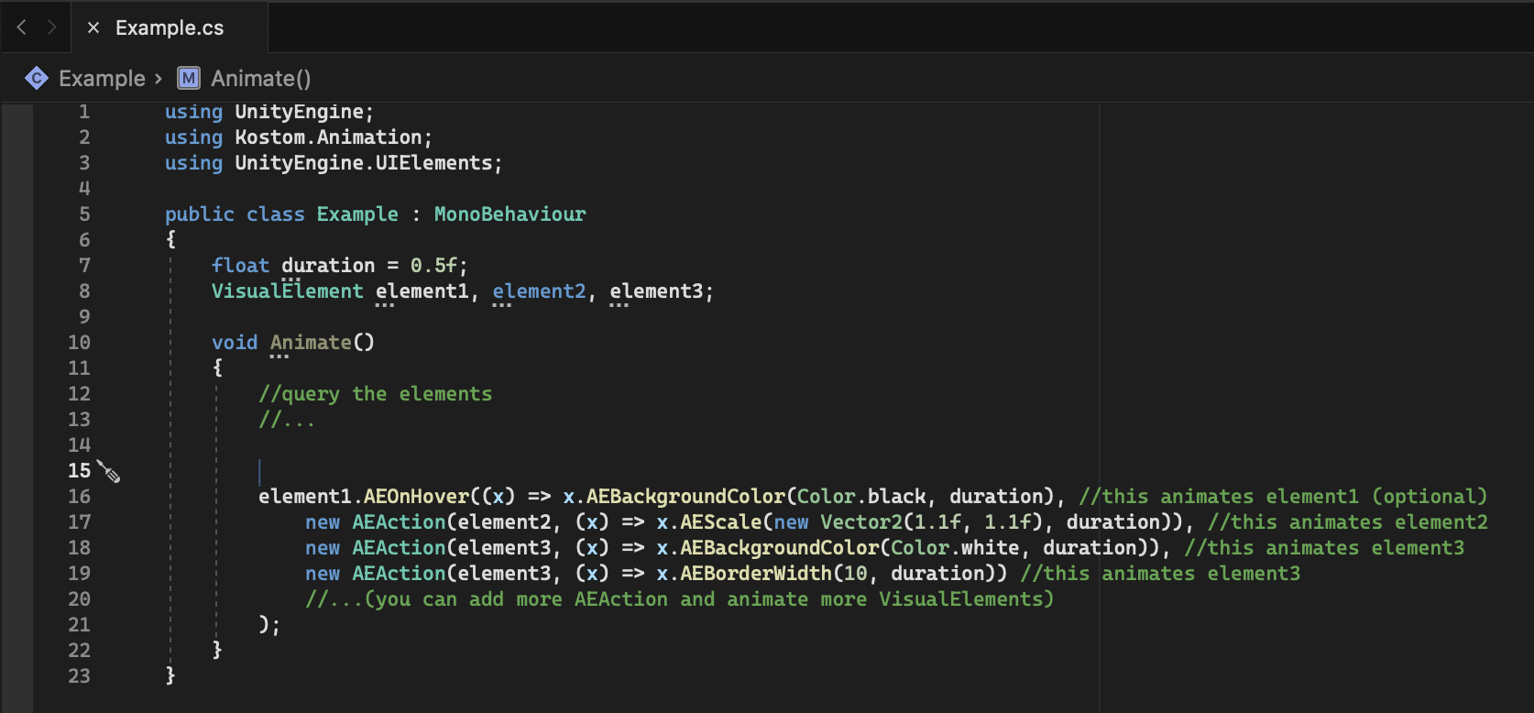Click the Animate method name in code
This screenshot has height=713, width=1534.
[311, 342]
